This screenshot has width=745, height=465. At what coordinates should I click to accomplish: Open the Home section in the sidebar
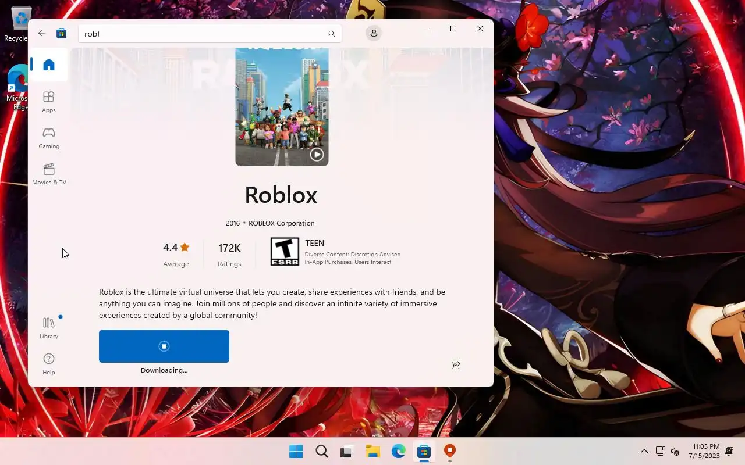49,65
